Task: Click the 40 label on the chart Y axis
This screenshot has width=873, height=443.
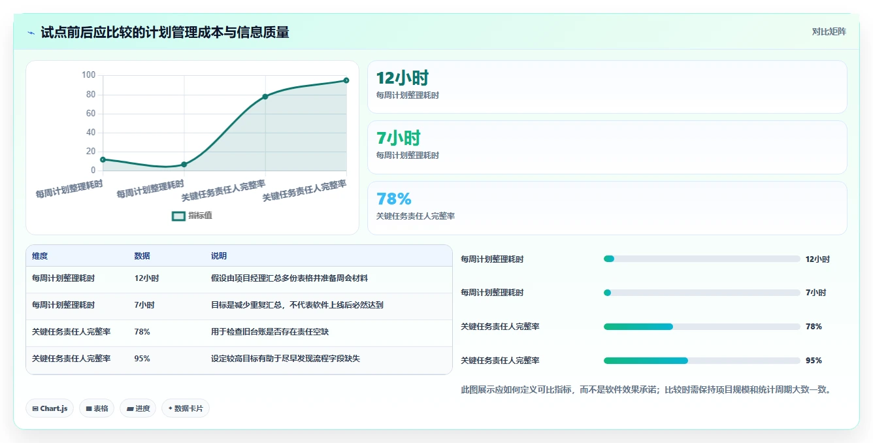Action: [x=91, y=132]
